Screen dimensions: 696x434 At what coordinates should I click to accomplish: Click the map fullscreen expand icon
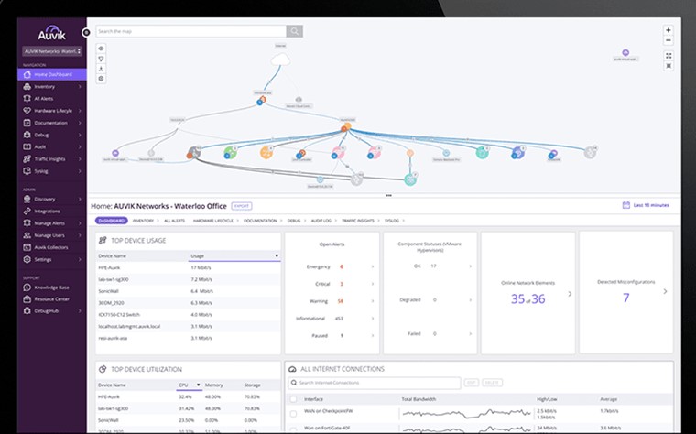[669, 56]
